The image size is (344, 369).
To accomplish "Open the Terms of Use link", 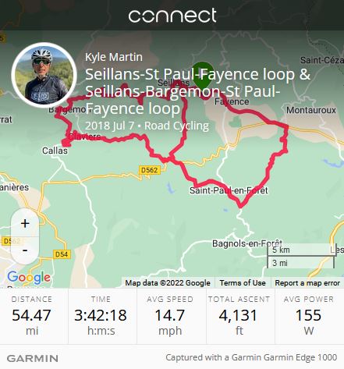I will (x=243, y=282).
